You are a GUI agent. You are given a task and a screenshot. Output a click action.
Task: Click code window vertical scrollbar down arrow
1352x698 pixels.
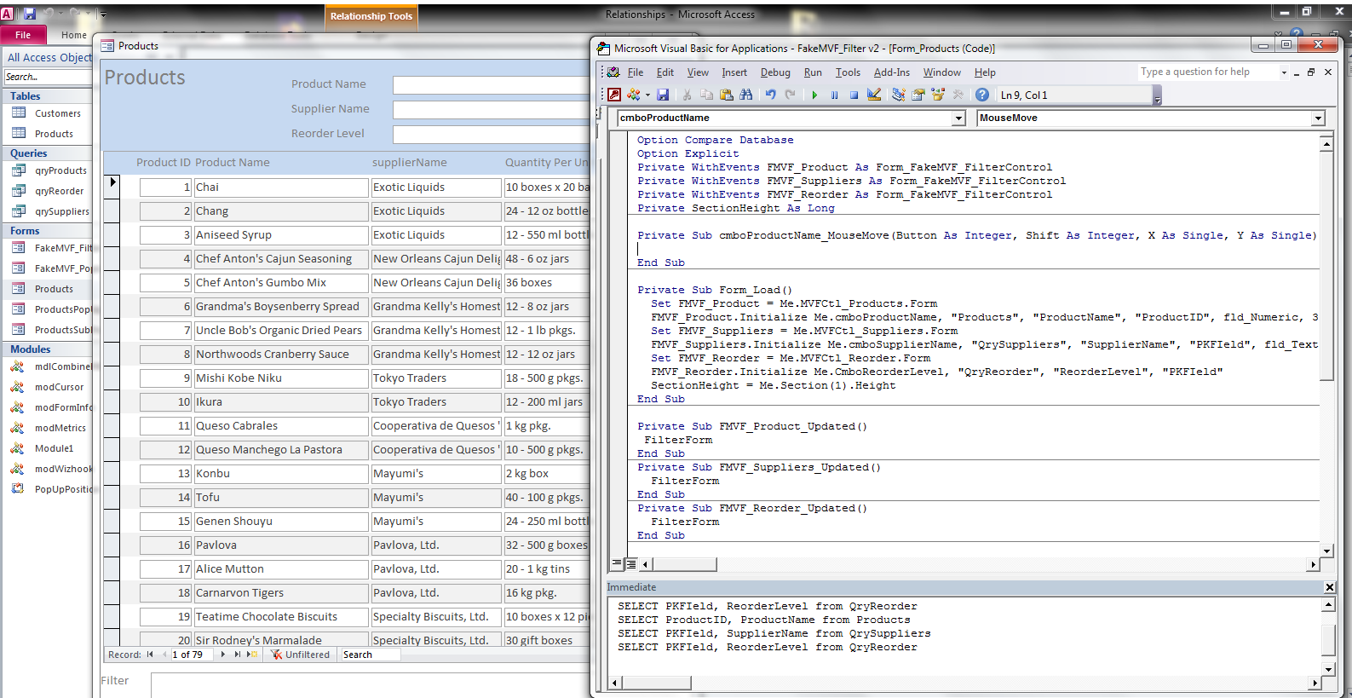click(1326, 551)
